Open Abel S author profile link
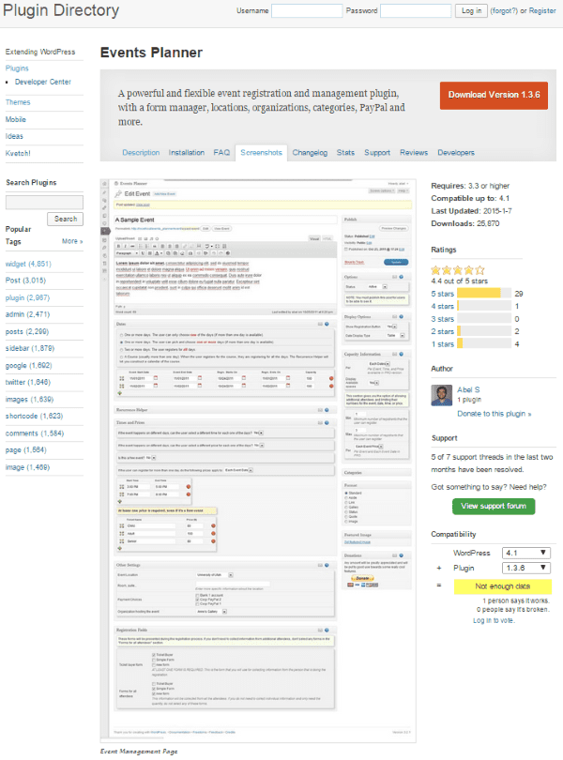 (468, 389)
